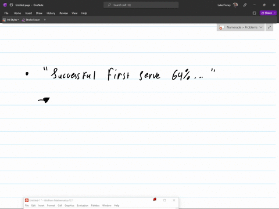
Task: Open Cell menu in Mathematica window
Action: pos(60,206)
